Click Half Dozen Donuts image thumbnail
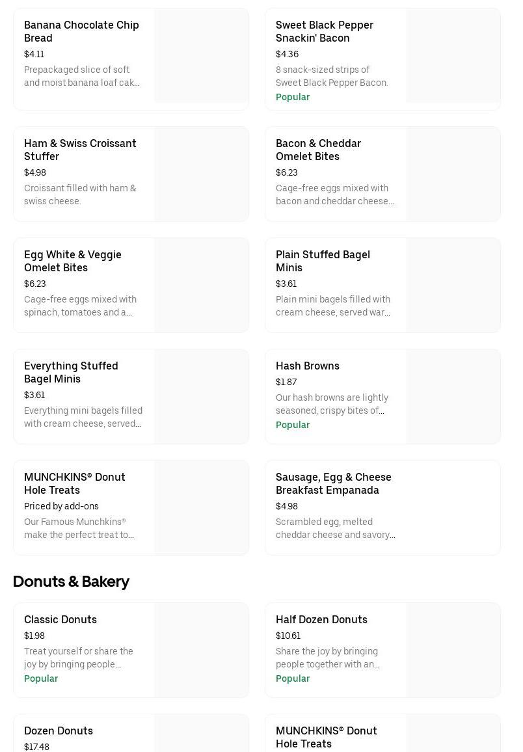Image resolution: width=523 pixels, height=752 pixels. point(453,651)
